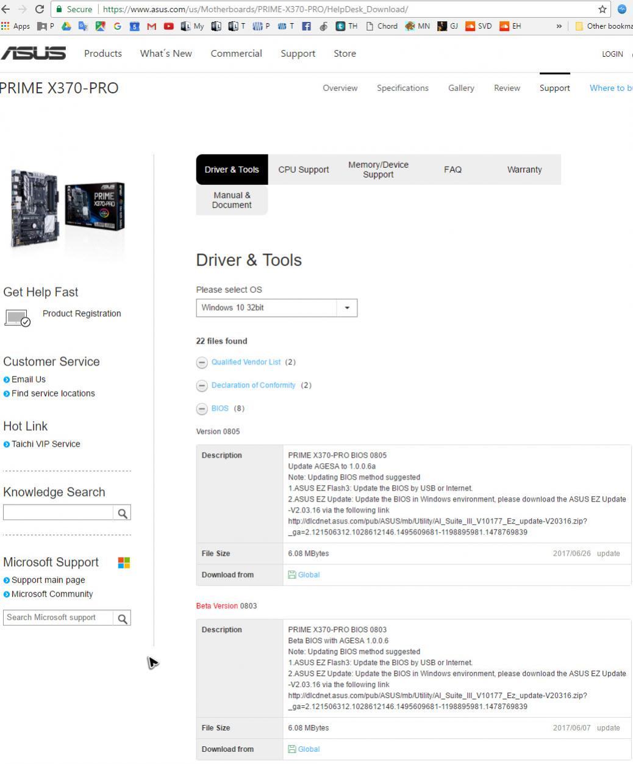Open Microsoft Support main page link
Viewport: 633px width, 764px height.
pyautogui.click(x=48, y=580)
